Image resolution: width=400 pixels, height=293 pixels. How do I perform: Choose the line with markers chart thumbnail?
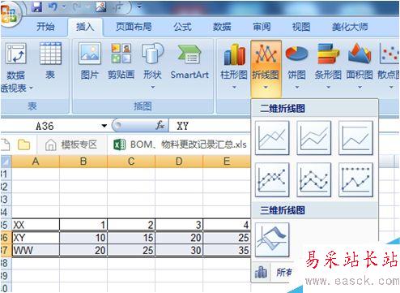click(x=272, y=179)
